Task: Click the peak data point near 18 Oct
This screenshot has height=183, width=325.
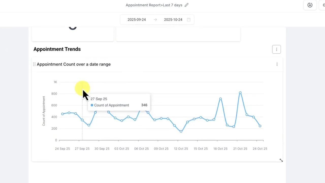Action: (220, 99)
